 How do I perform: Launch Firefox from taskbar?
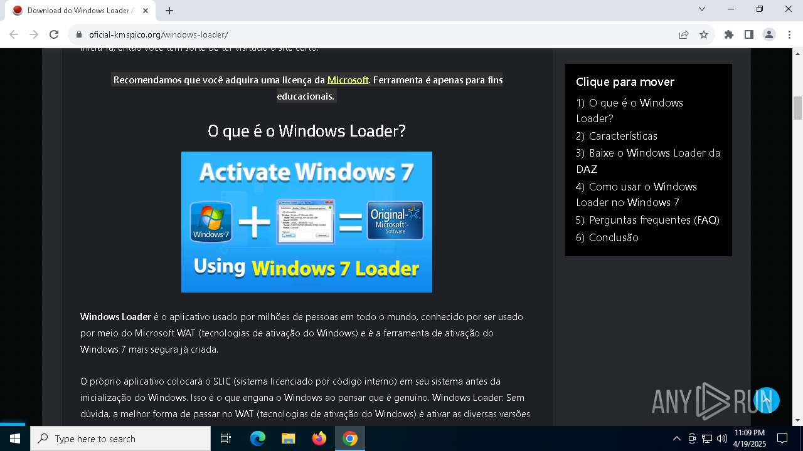click(319, 438)
